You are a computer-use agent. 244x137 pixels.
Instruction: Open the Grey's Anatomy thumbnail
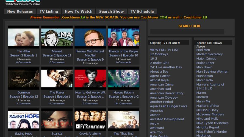(x=90, y=120)
